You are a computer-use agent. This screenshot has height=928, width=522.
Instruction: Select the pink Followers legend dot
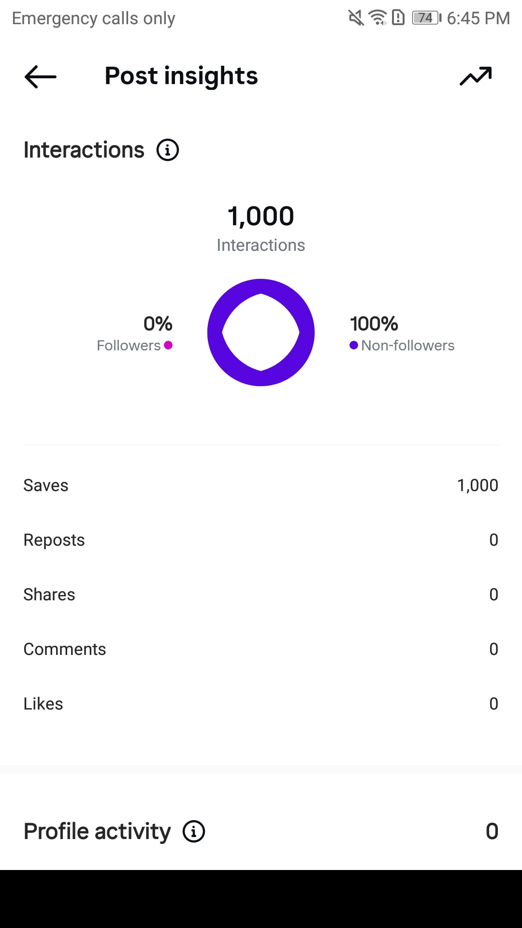click(168, 345)
